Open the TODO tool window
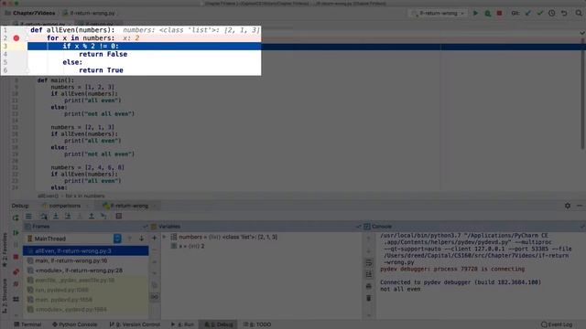This screenshot has width=586, height=329. click(257, 324)
